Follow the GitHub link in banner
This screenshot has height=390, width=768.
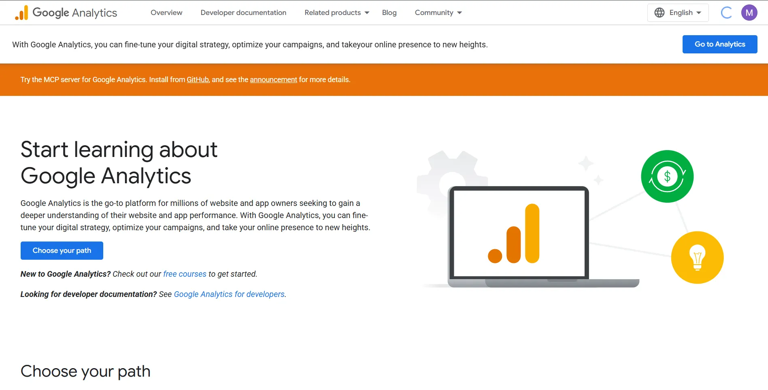coord(198,80)
